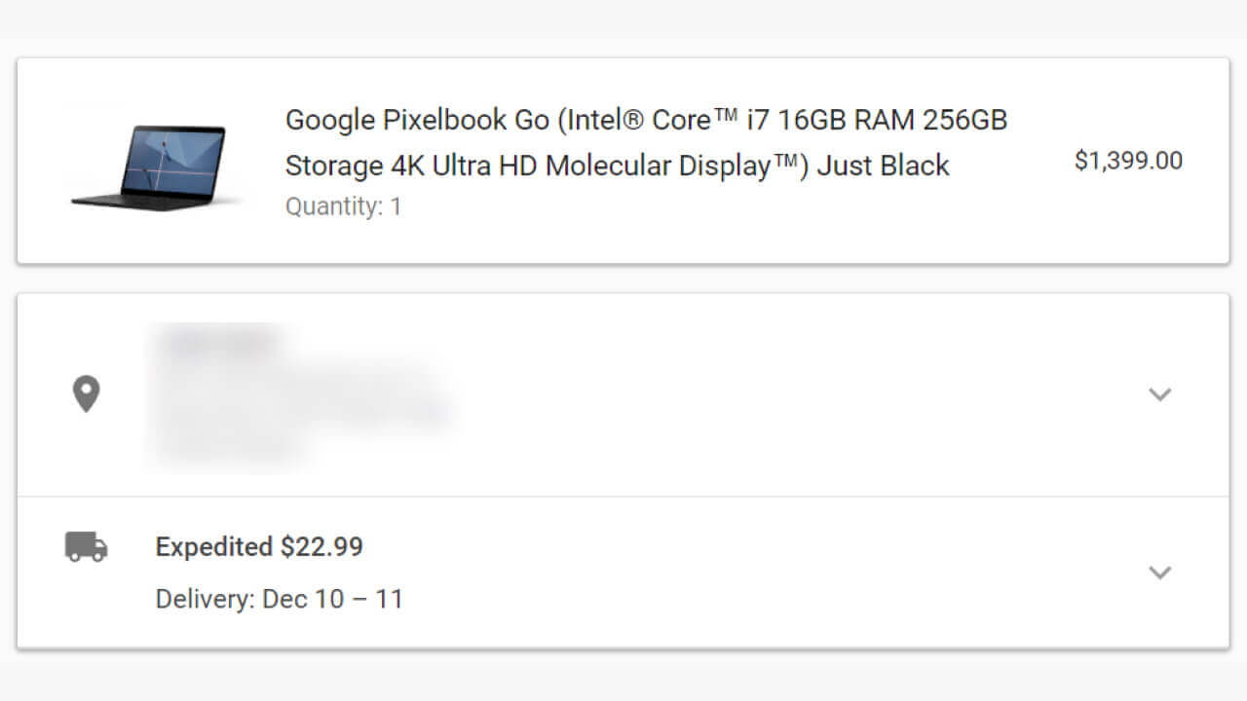Click the Just Black color name
1247x701 pixels.
tap(883, 166)
